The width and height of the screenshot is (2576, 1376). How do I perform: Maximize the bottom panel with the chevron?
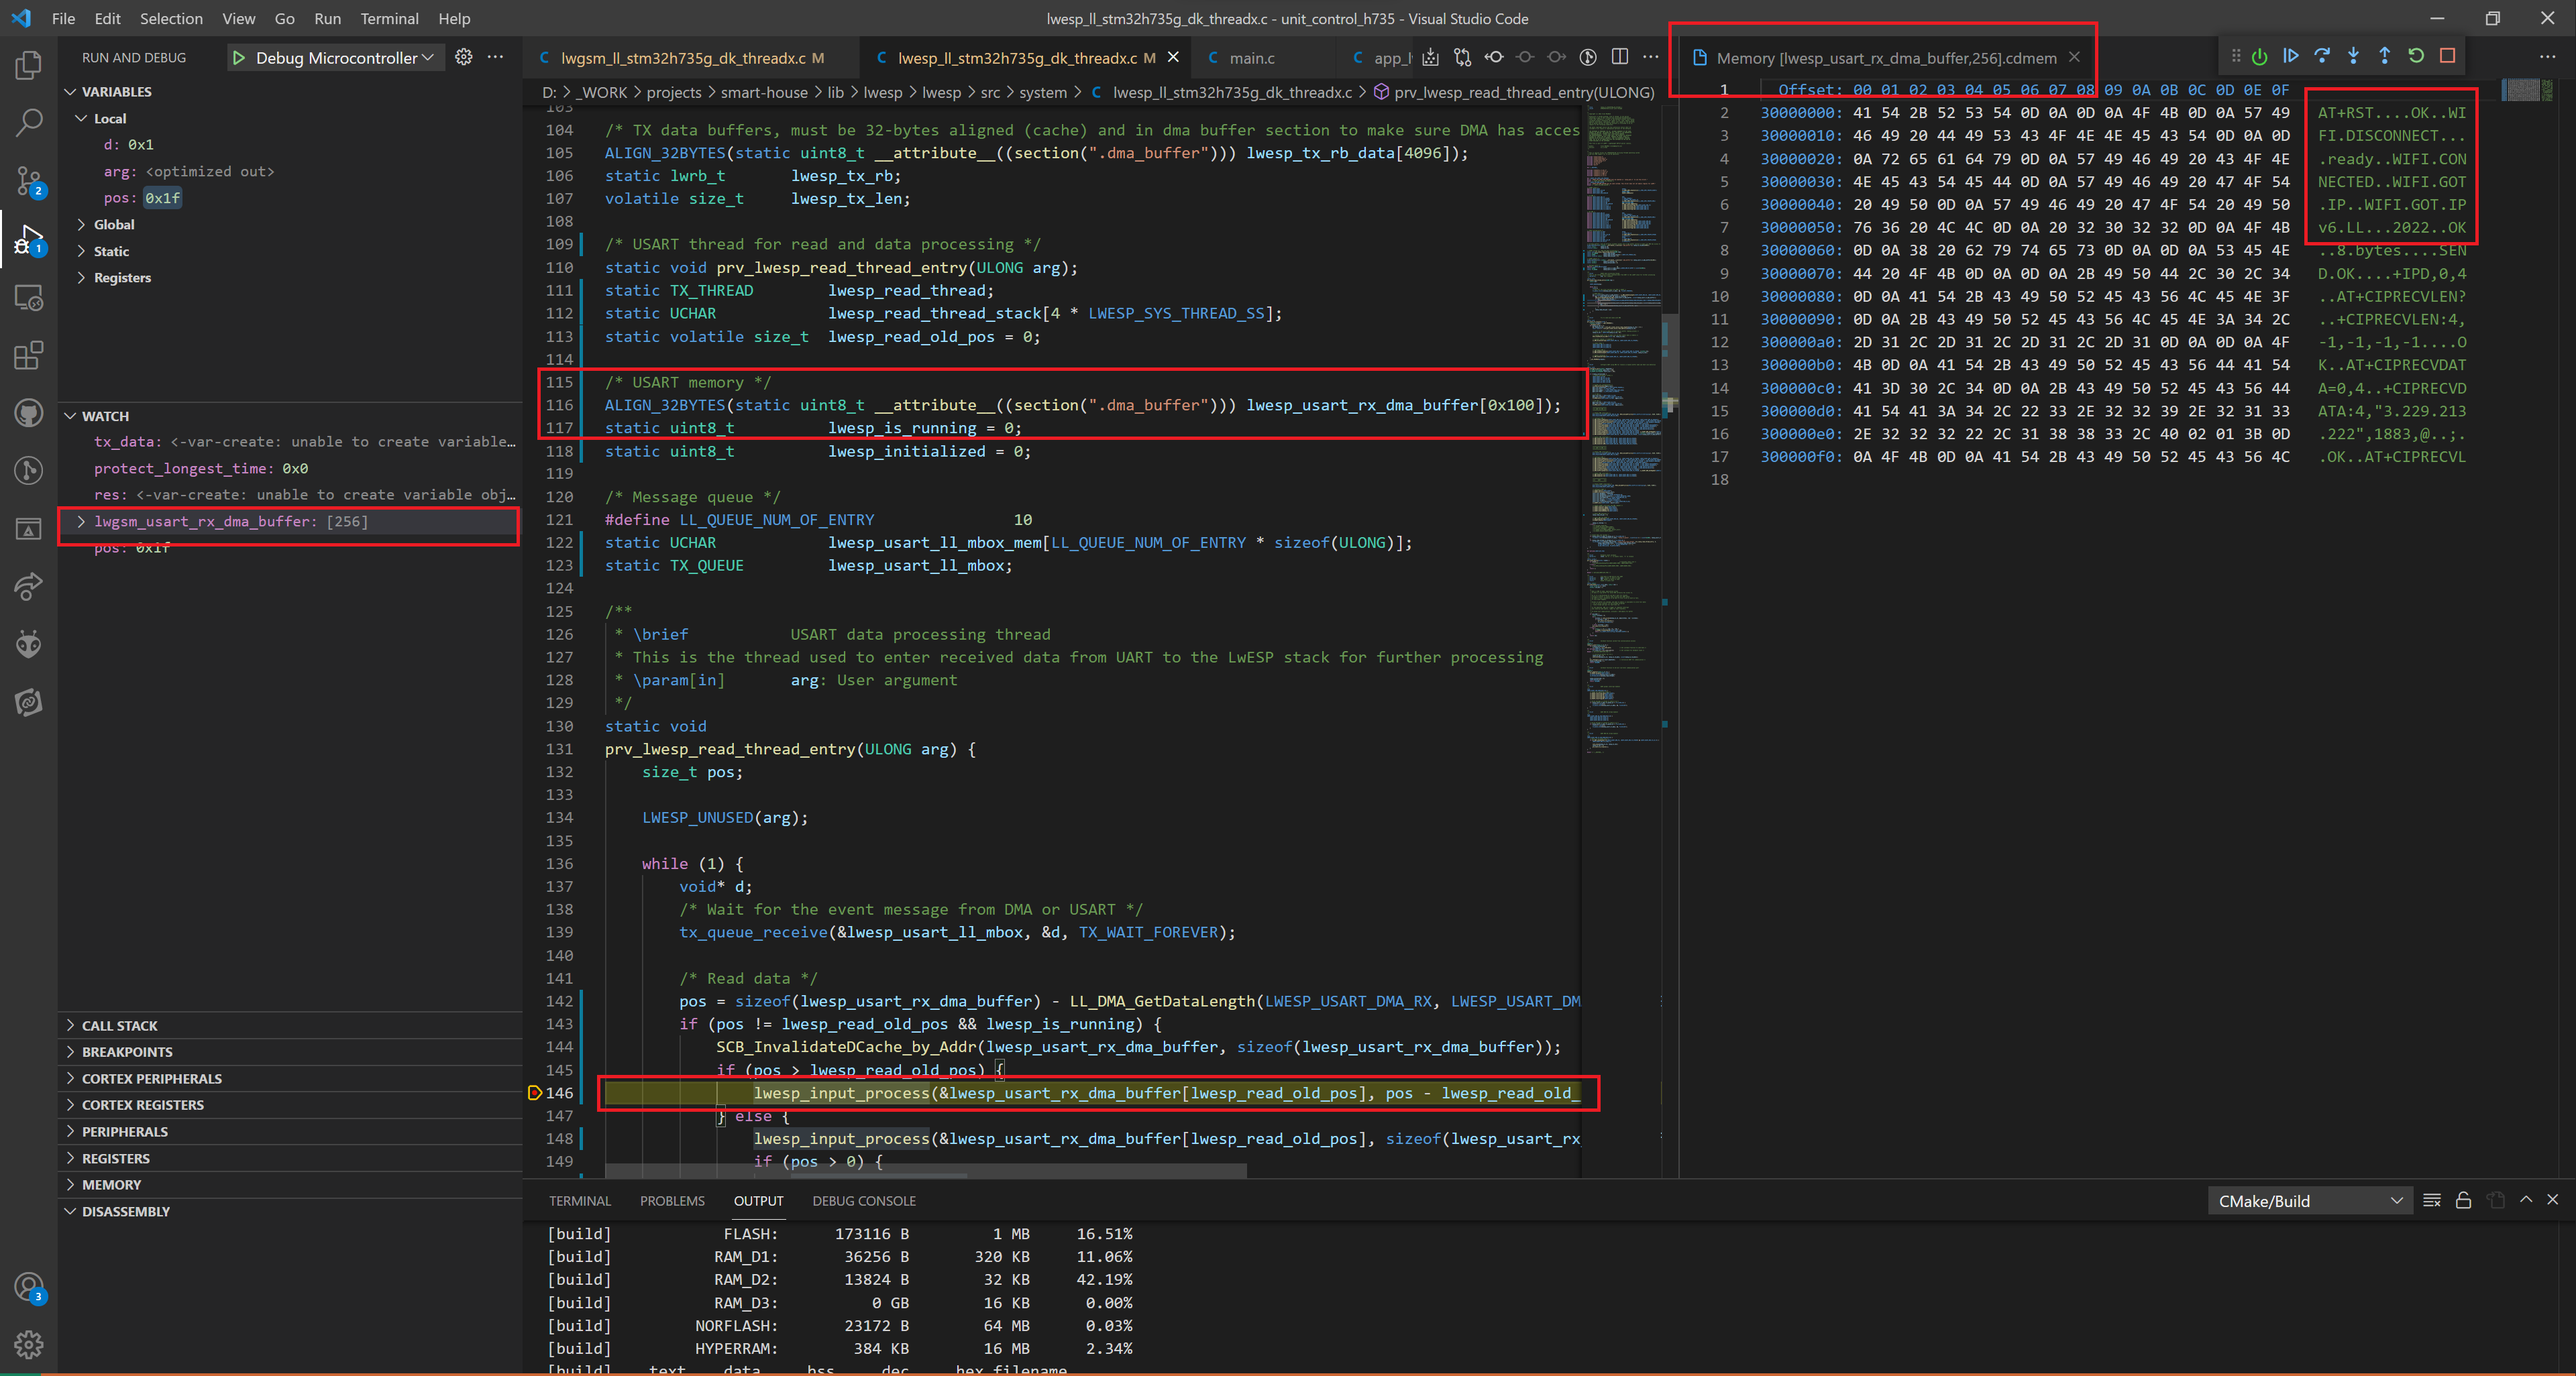(x=2526, y=1200)
